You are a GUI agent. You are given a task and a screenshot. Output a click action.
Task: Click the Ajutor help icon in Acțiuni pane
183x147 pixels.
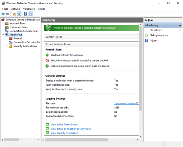click(x=147, y=41)
